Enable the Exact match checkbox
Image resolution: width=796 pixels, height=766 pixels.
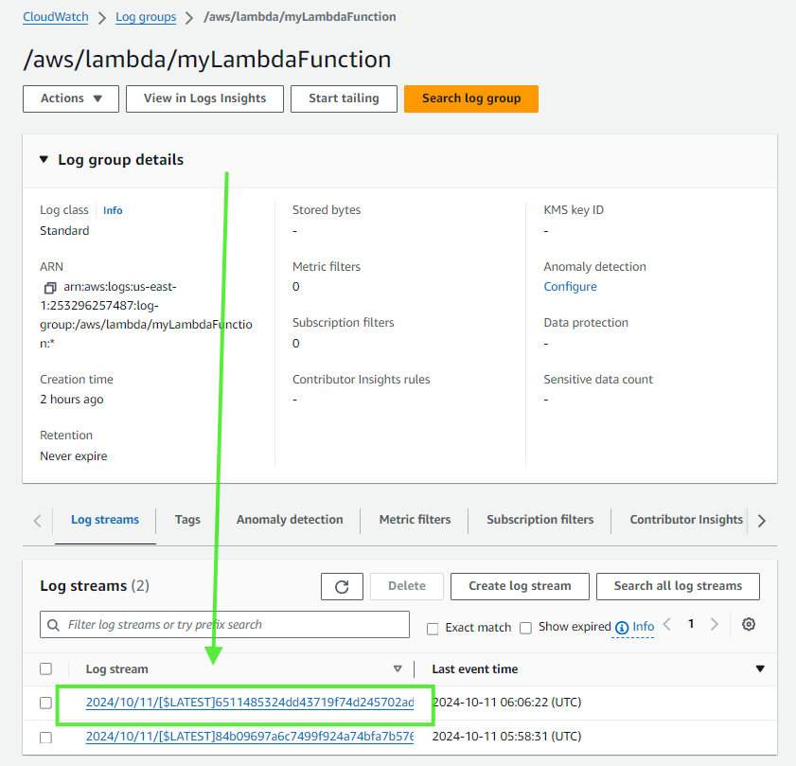pos(433,628)
